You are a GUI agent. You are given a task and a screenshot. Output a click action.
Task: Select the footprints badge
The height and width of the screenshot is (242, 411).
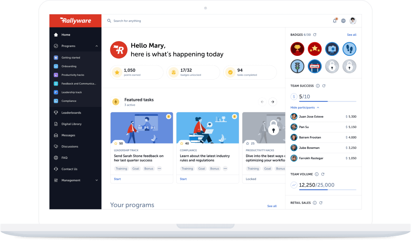[x=350, y=49]
